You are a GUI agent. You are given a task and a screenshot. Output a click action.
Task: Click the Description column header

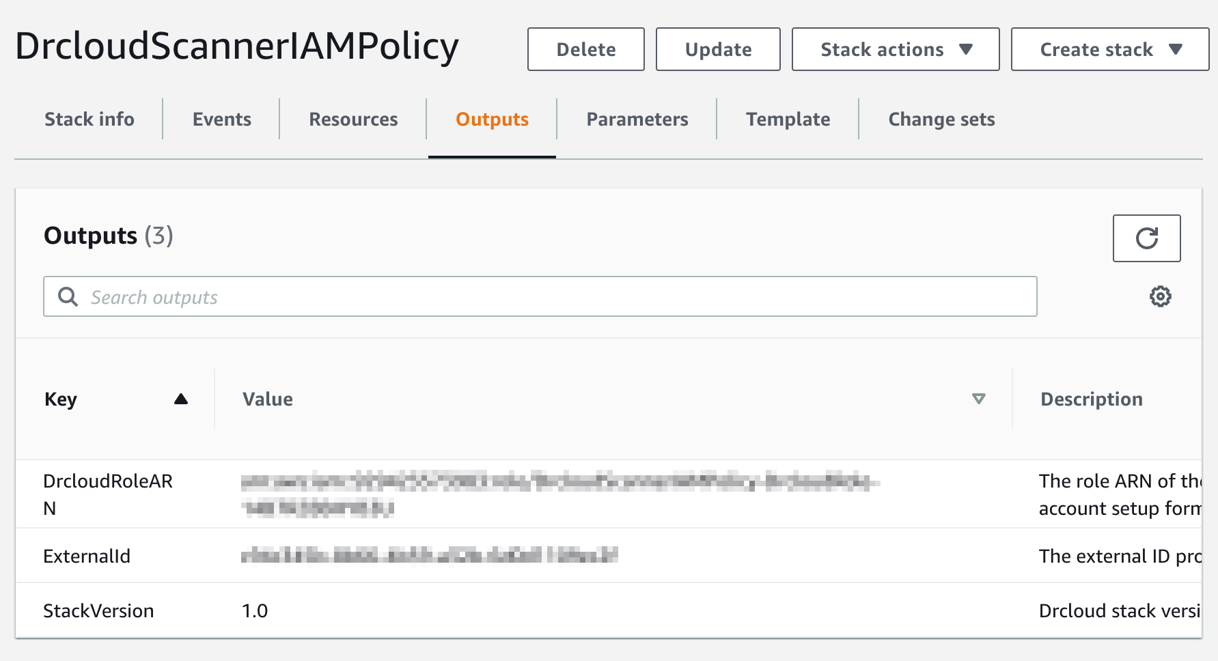[x=1091, y=399]
